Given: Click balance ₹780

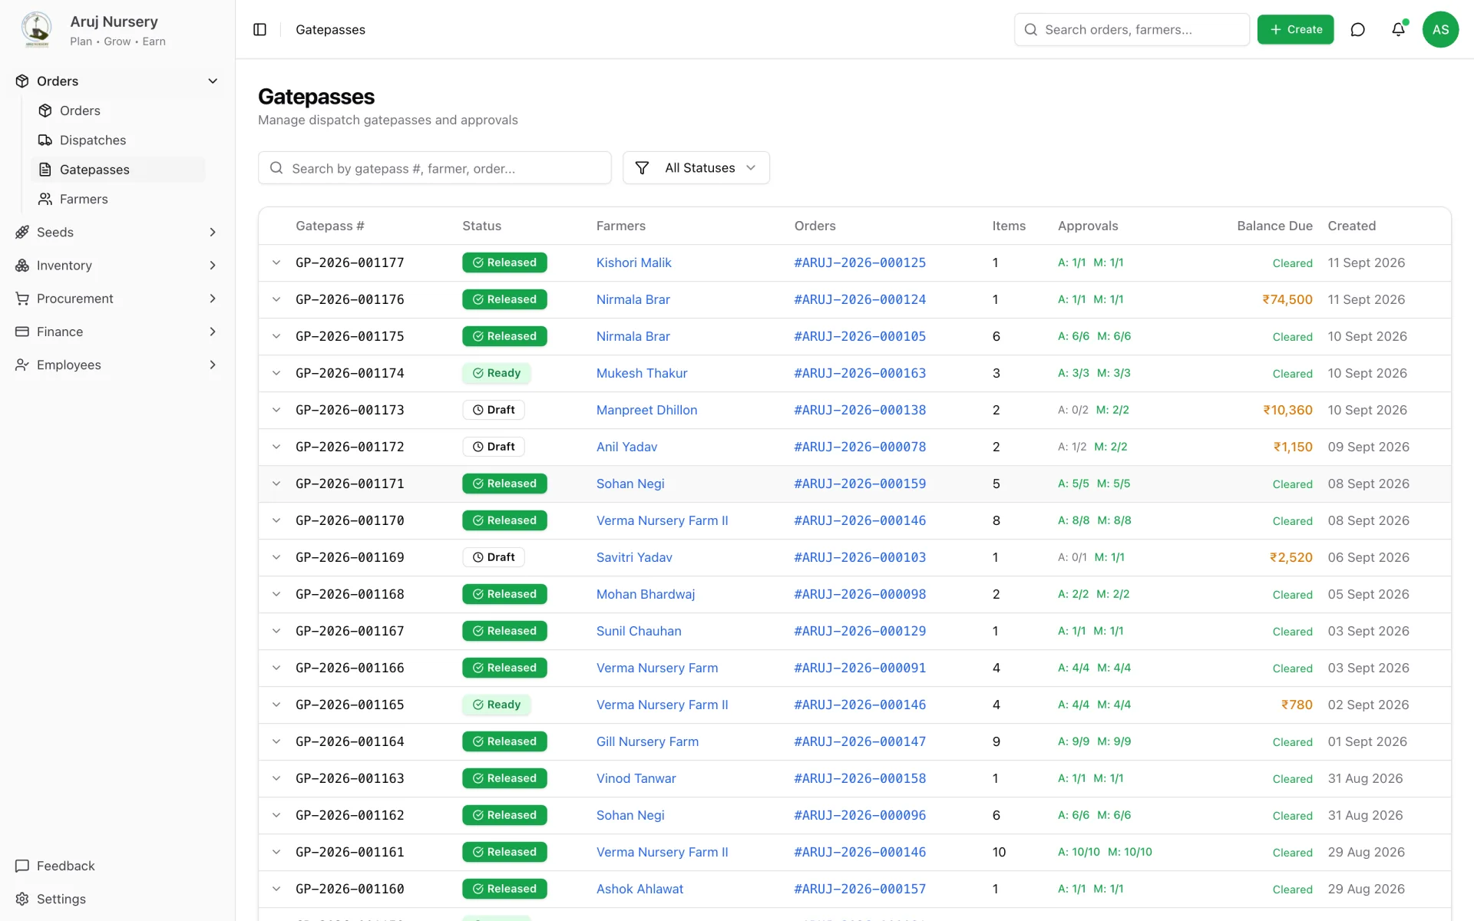Looking at the screenshot, I should (1297, 705).
